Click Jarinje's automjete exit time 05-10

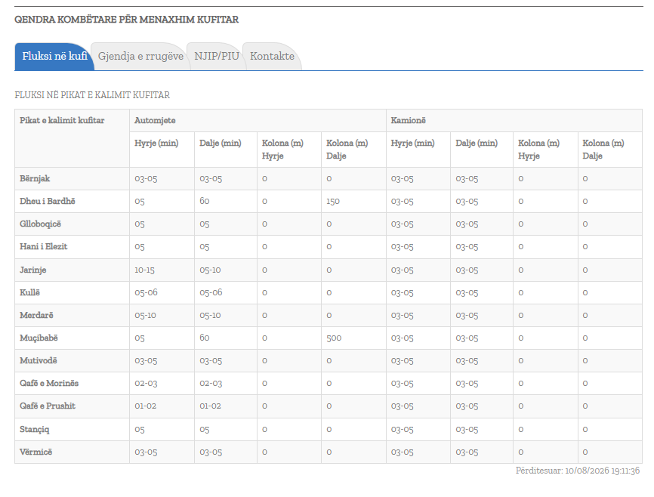point(210,270)
